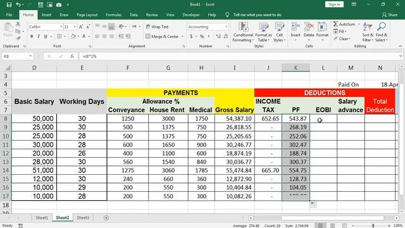Open the Sheet3 worksheet tab
The image size is (405, 228).
[x=83, y=218]
